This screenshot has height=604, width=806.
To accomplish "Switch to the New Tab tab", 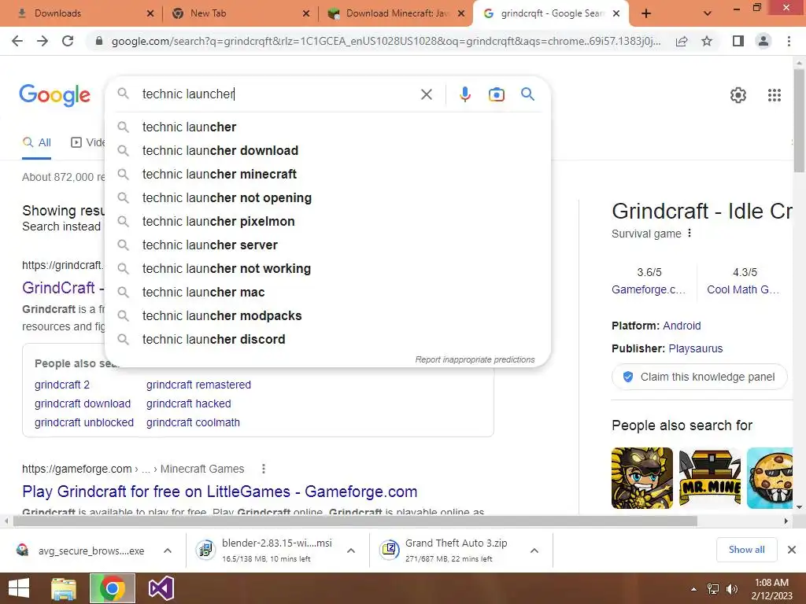I will [239, 13].
